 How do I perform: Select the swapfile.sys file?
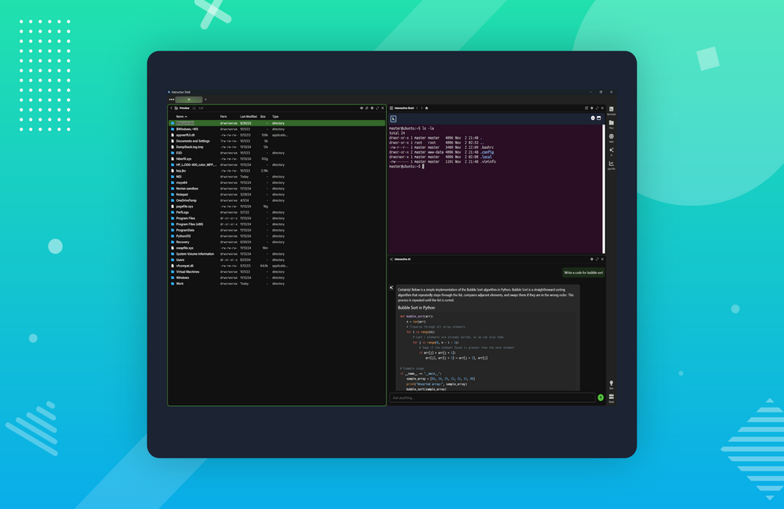coord(276,248)
